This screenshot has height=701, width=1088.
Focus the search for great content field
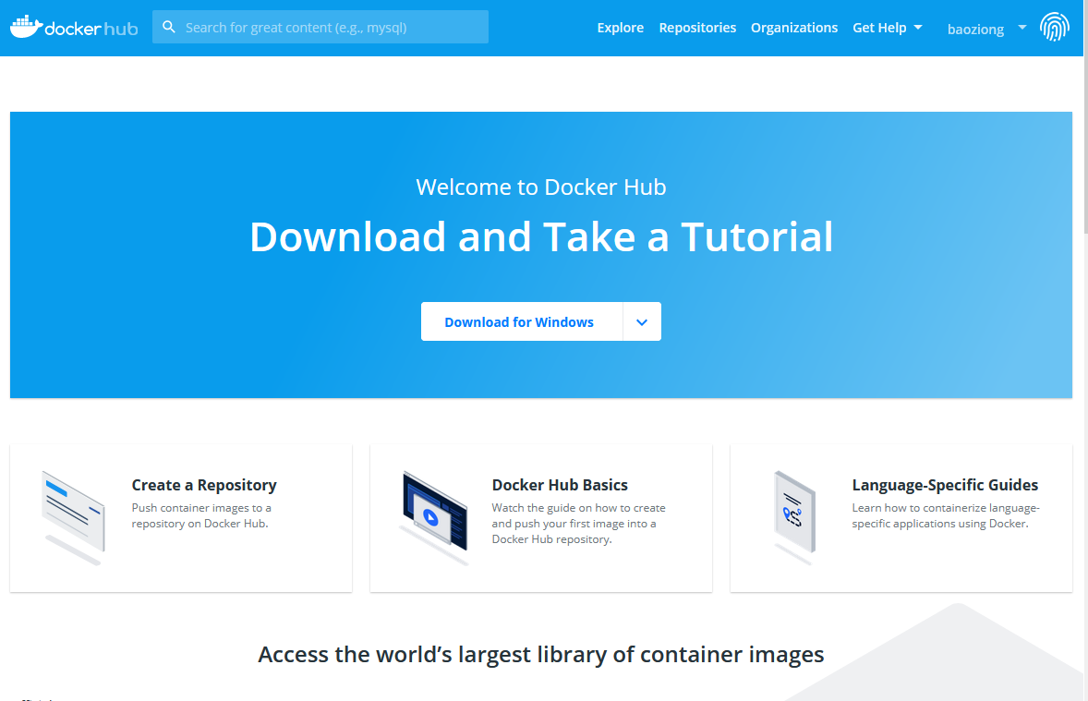320,27
